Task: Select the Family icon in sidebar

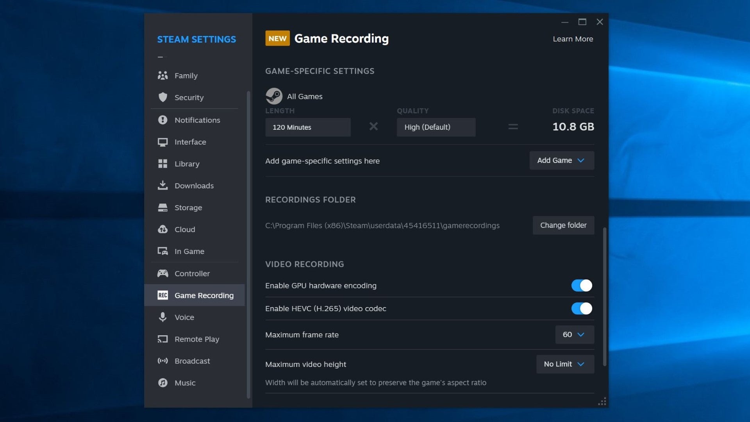Action: 163,75
